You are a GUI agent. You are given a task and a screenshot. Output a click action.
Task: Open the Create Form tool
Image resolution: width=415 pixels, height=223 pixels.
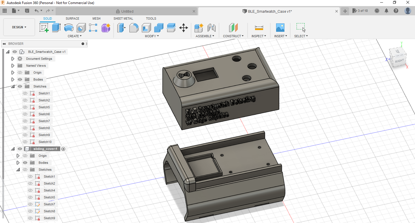(x=106, y=27)
